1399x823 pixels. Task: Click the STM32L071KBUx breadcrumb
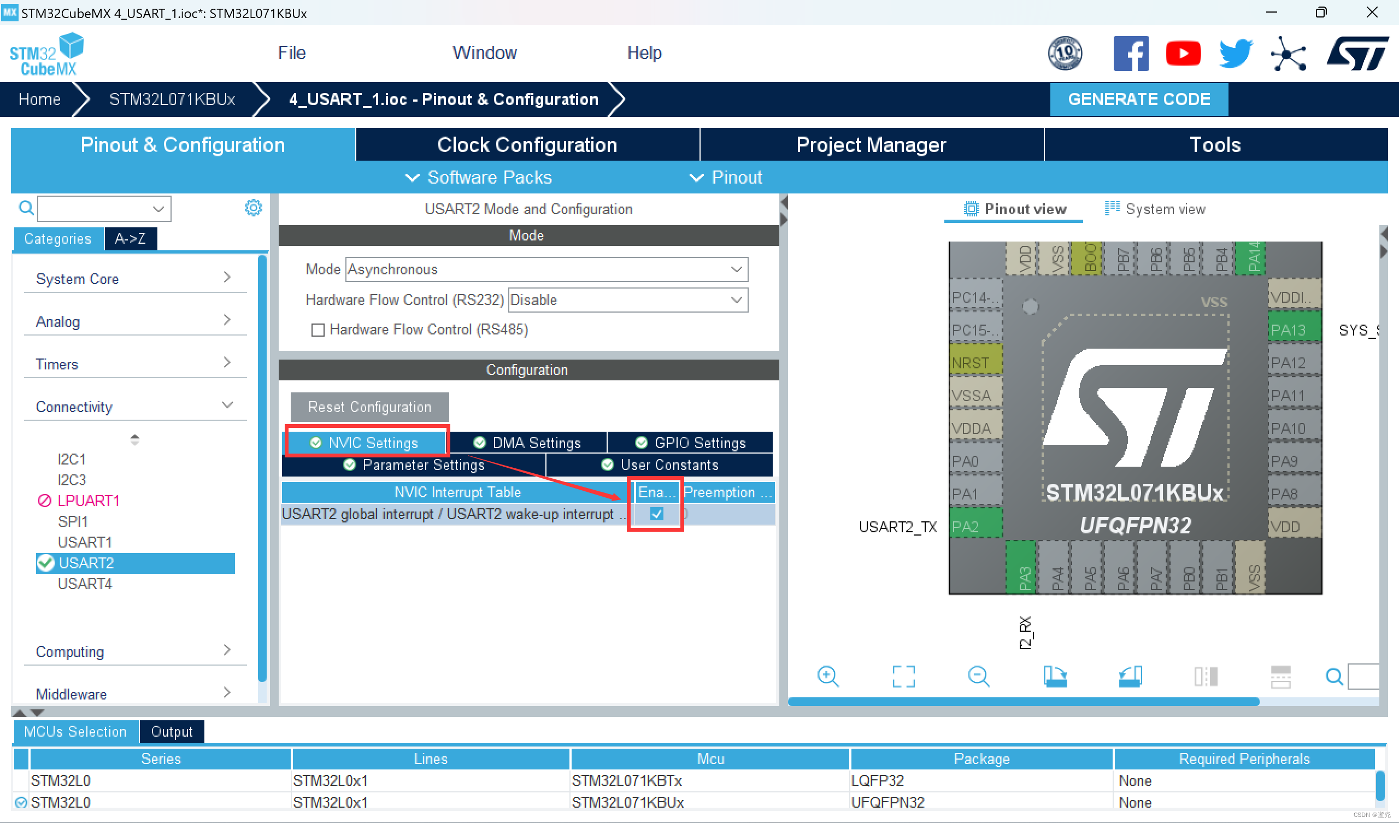172,99
